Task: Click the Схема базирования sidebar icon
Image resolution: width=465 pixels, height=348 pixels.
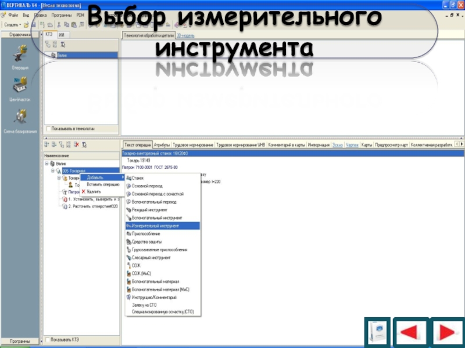Action: (19, 120)
